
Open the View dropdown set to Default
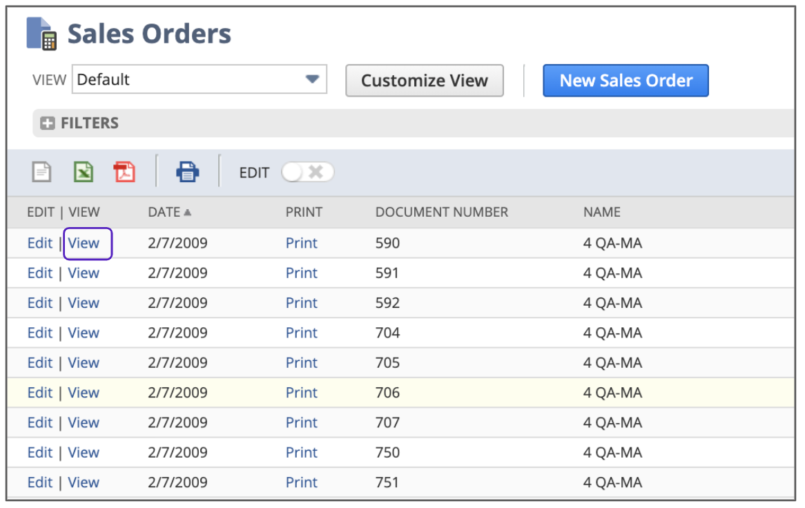point(199,80)
